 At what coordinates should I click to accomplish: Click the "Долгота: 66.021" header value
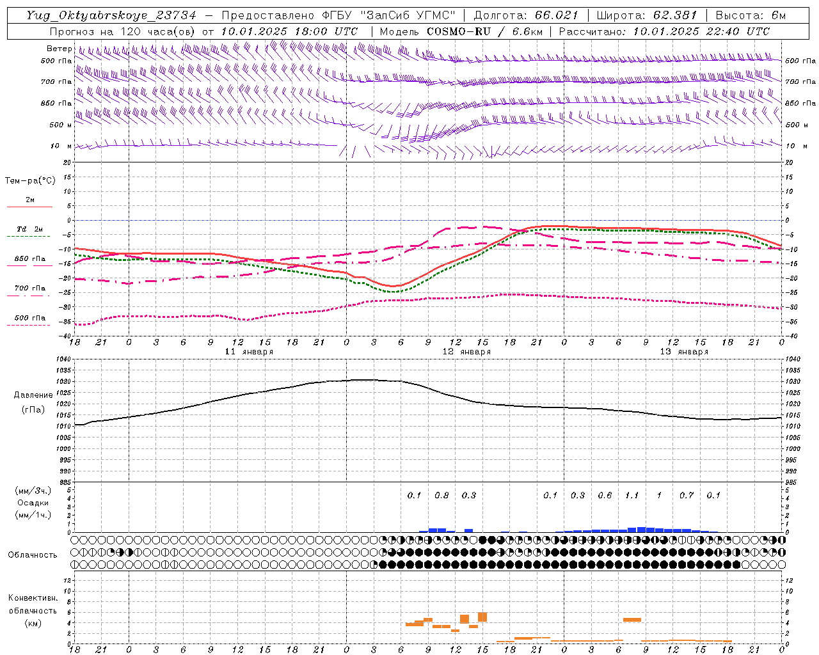[526, 15]
